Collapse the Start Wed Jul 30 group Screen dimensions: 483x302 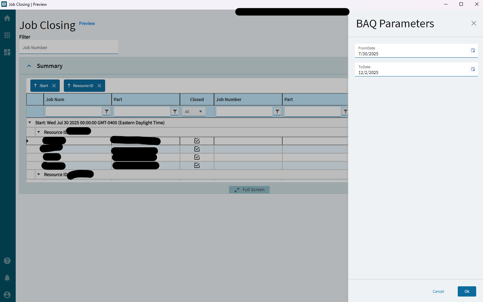point(30,123)
